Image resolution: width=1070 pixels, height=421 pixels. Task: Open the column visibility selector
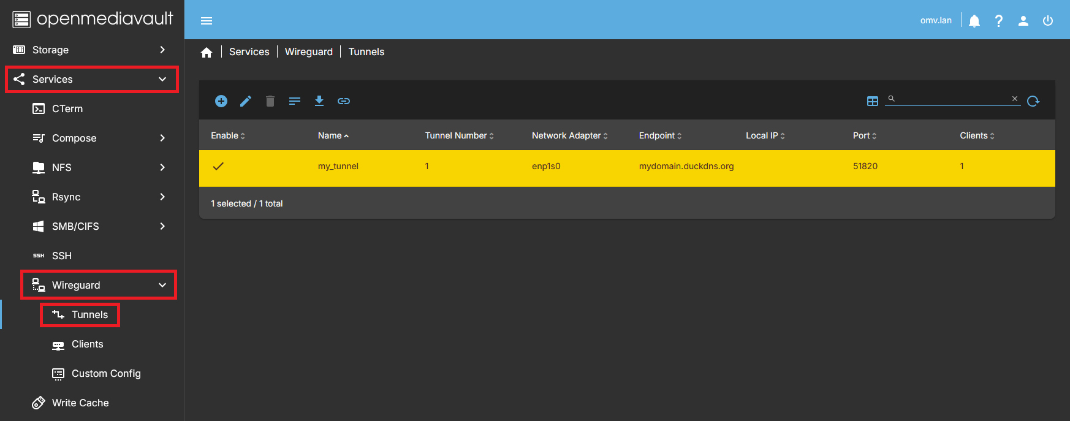(x=873, y=101)
